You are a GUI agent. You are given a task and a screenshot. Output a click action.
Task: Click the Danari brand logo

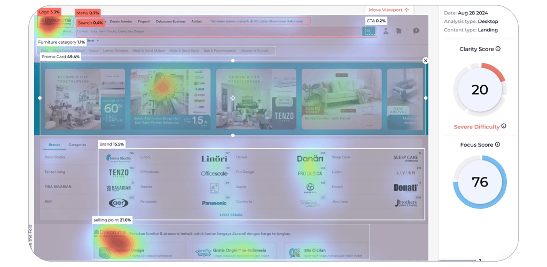pyautogui.click(x=310, y=159)
